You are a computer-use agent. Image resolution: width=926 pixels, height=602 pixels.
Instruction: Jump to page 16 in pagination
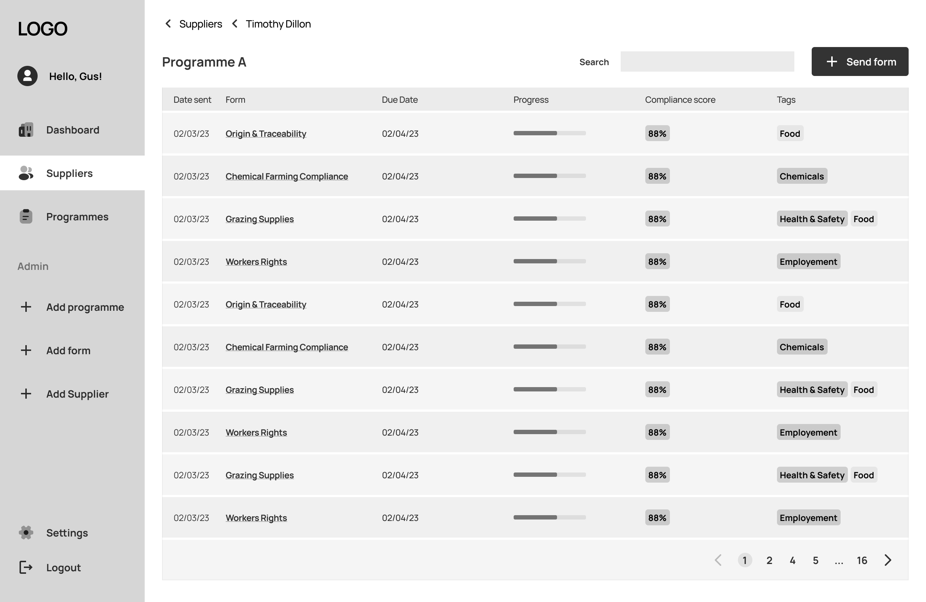[x=862, y=560]
